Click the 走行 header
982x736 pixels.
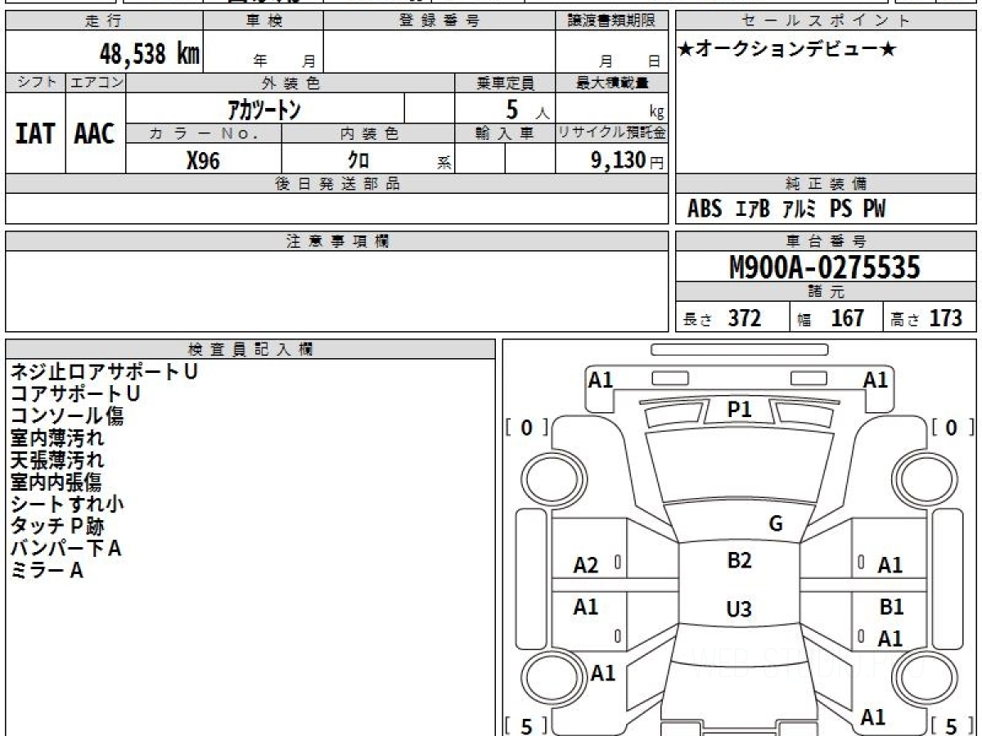103,21
